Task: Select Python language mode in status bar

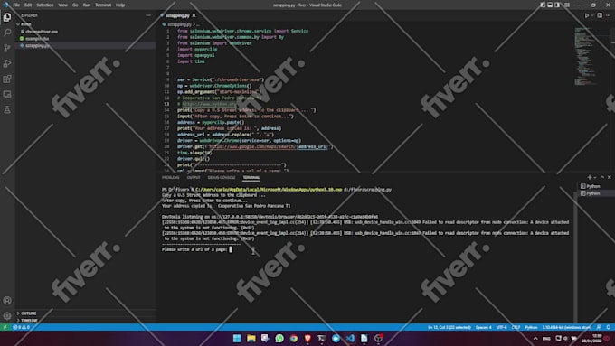Action: tap(531, 327)
